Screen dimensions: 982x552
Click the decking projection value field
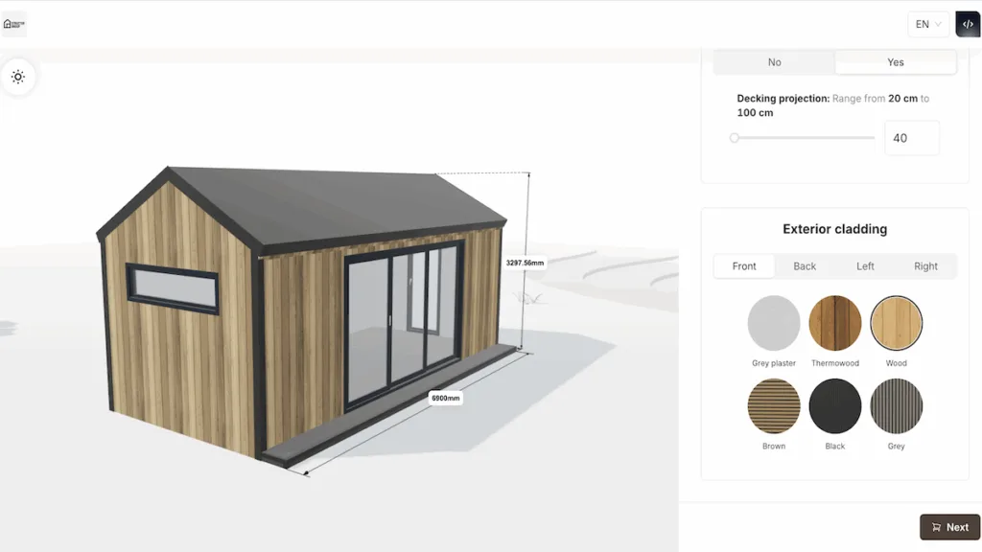pyautogui.click(x=911, y=138)
